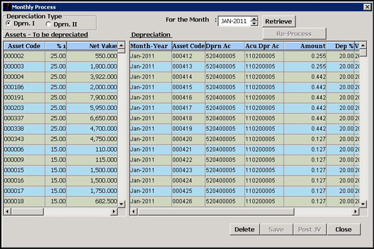Screen dimensions: 374x249
Task: Increase month with spinner up arrow
Action: point(255,19)
